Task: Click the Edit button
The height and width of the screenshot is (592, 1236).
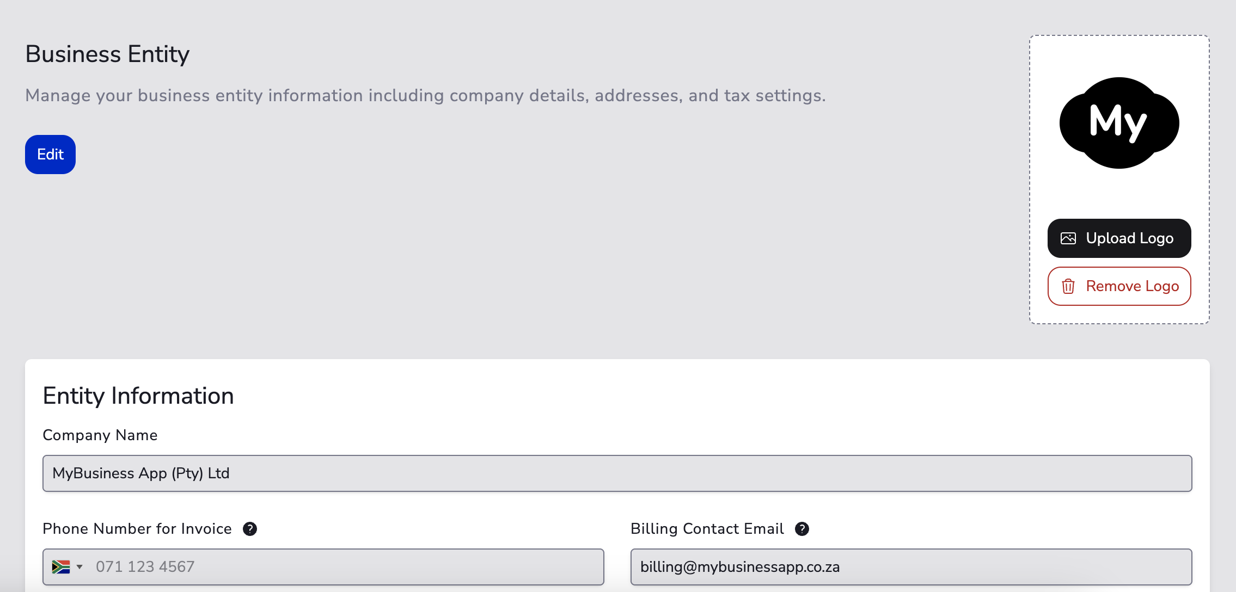Action: click(50, 155)
